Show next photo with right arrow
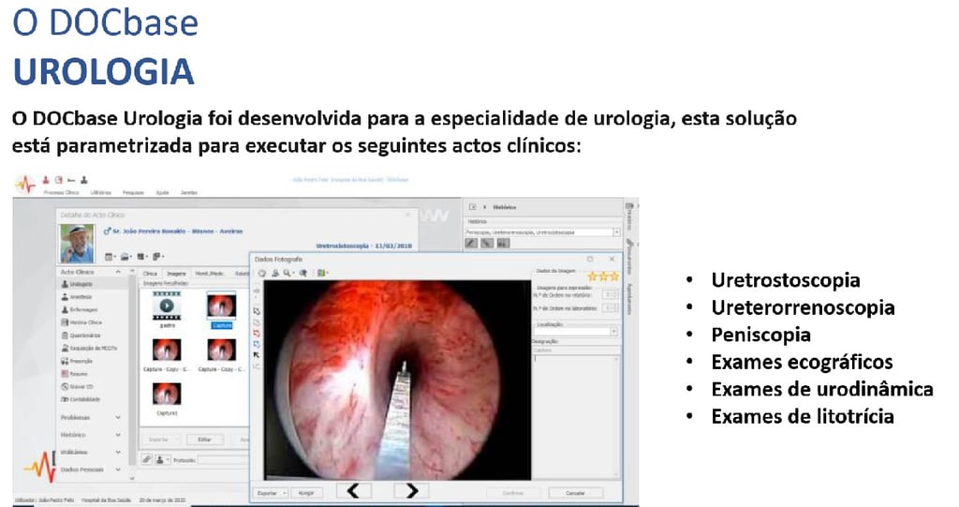This screenshot has width=959, height=507. [x=411, y=490]
